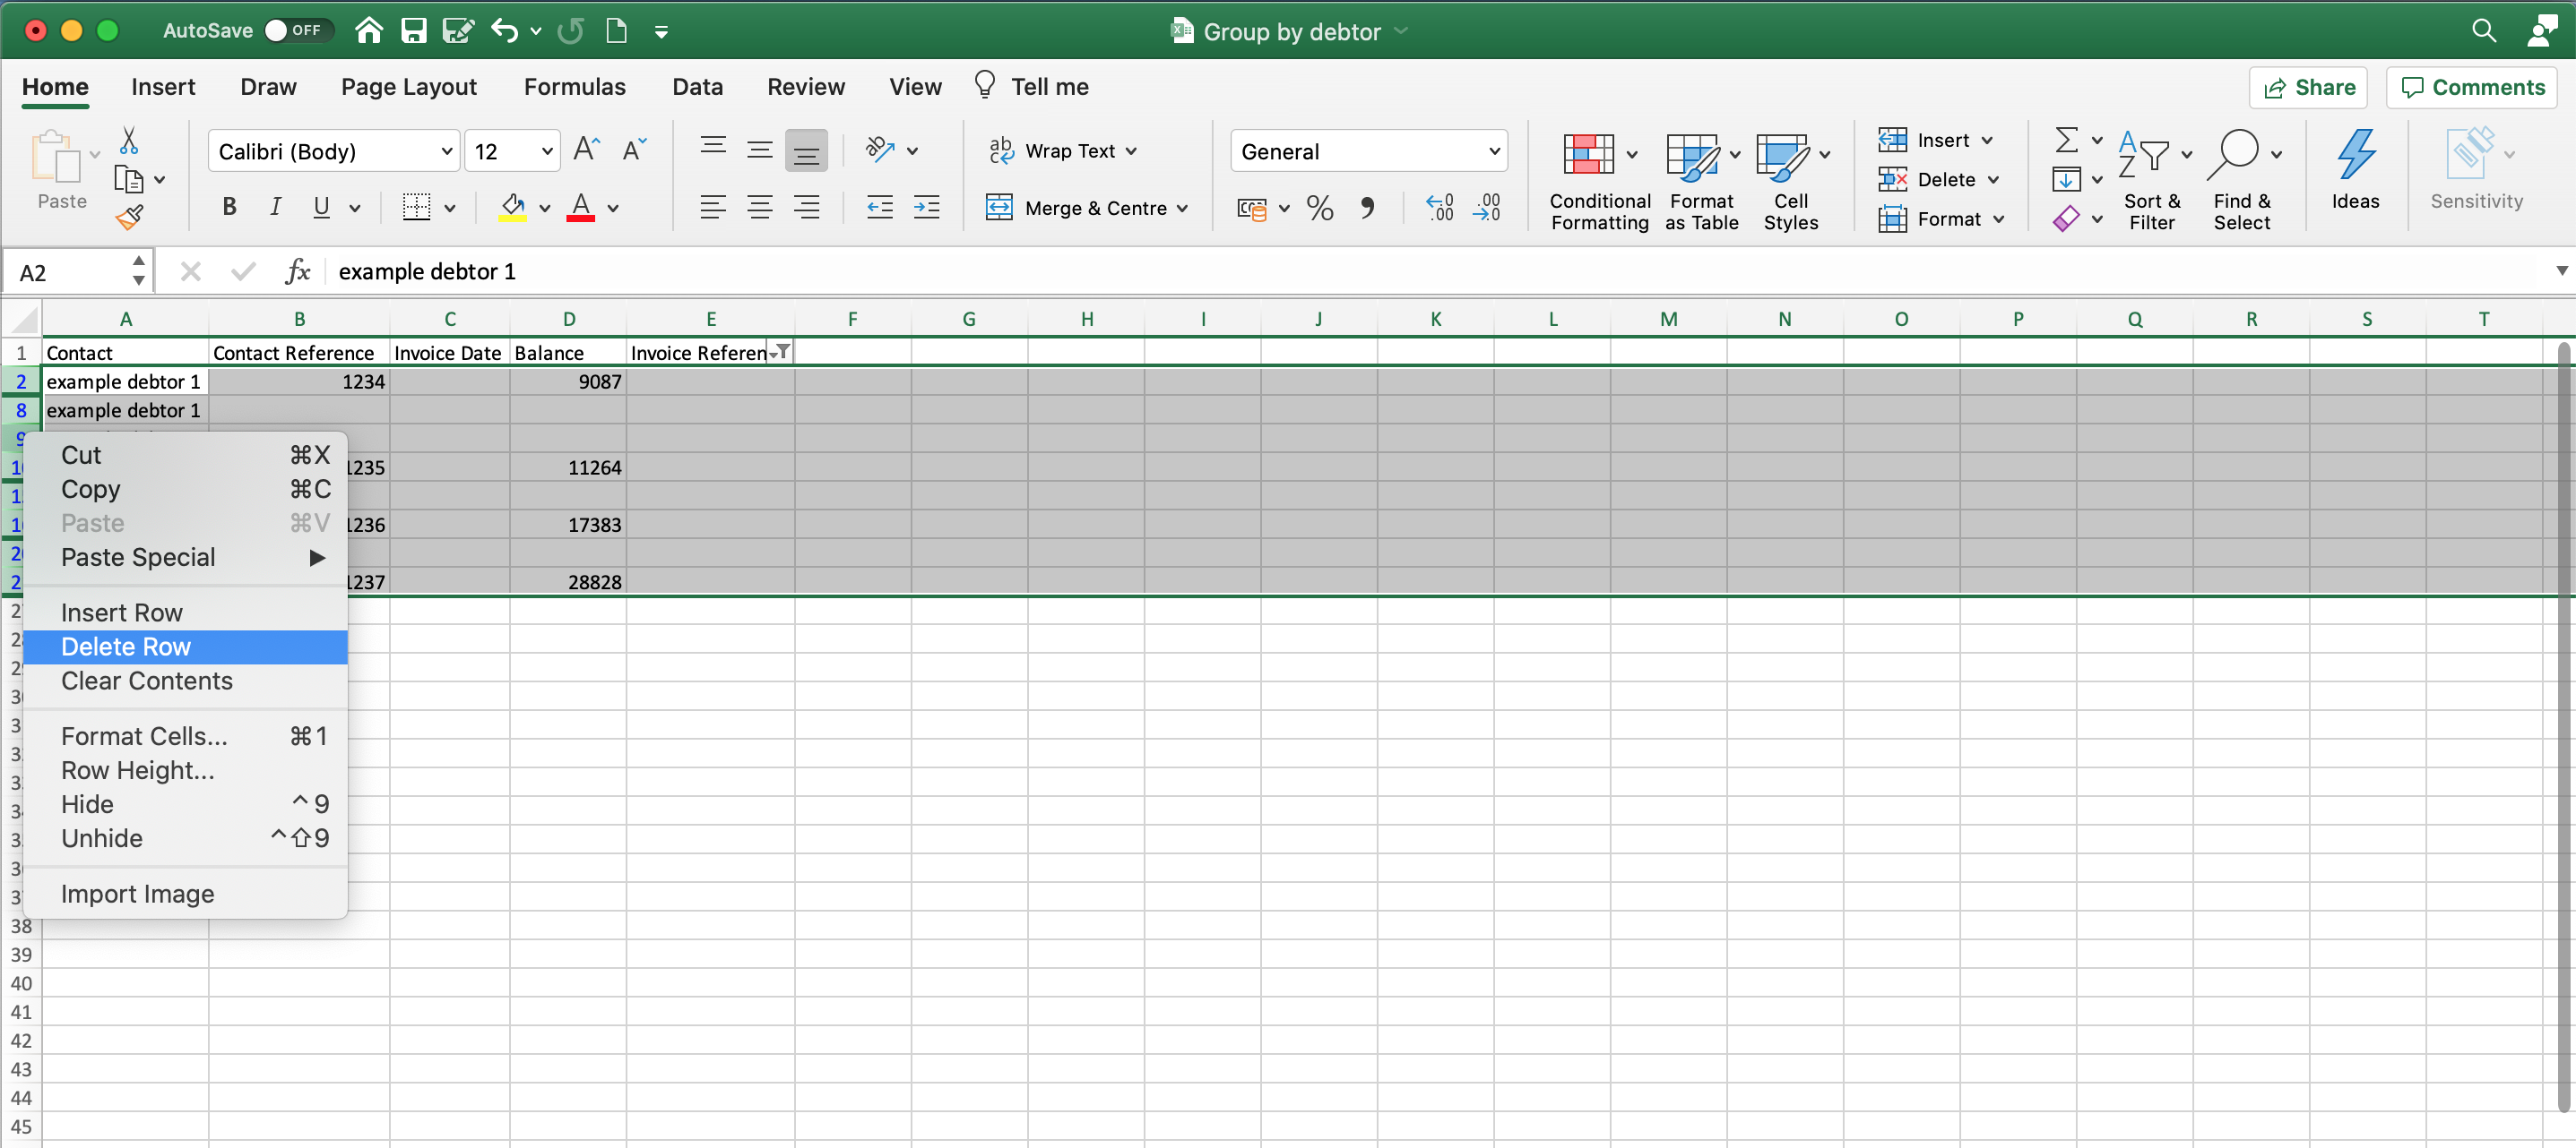Click the Decrease Indent icon
The image size is (2576, 1148).
[x=879, y=207]
